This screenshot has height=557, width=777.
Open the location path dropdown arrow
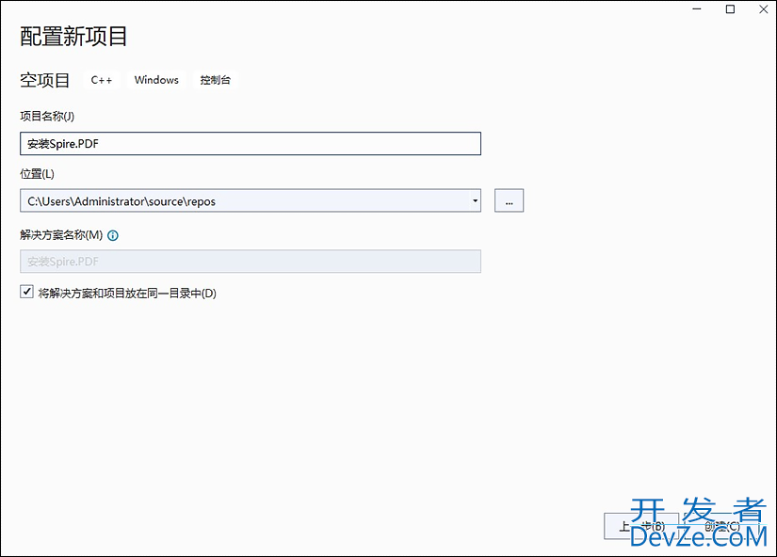pyautogui.click(x=475, y=200)
